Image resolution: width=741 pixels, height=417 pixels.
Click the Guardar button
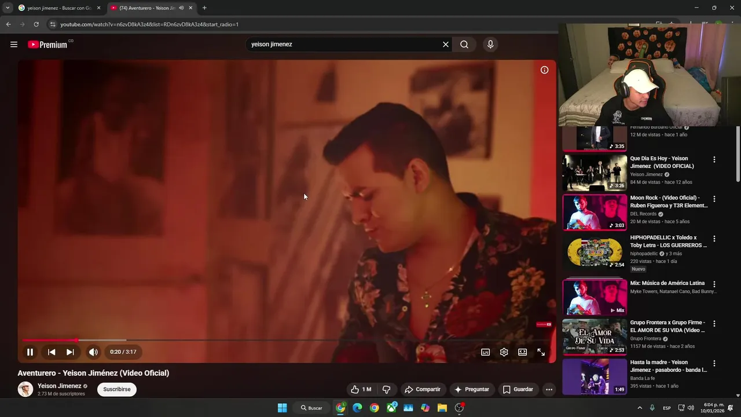(518, 389)
